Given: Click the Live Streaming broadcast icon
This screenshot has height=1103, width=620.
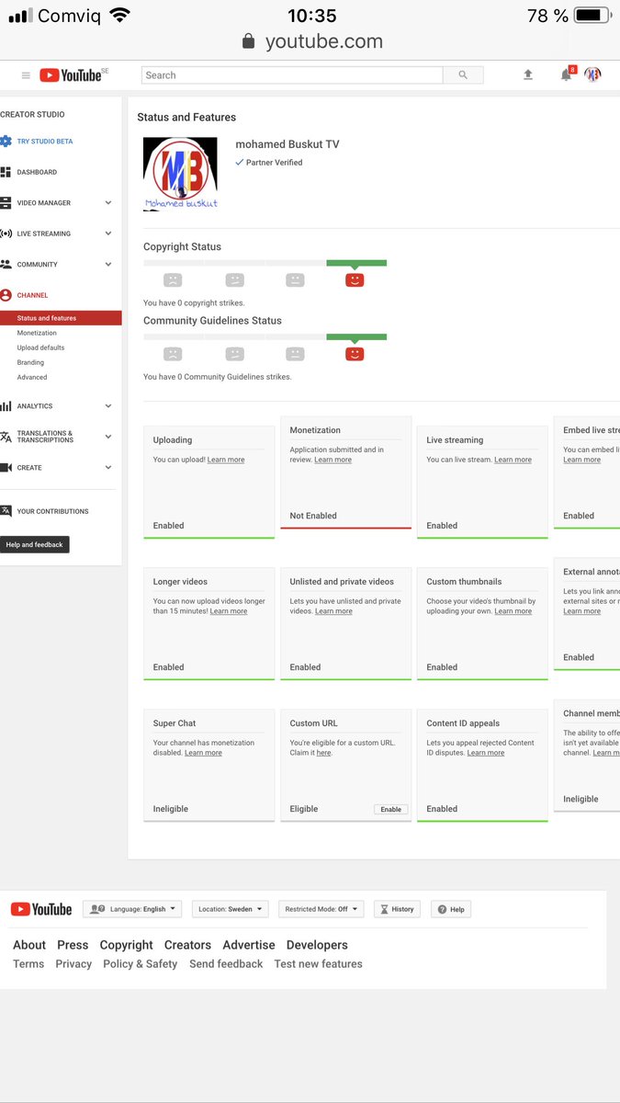Looking at the screenshot, I should pos(6,233).
